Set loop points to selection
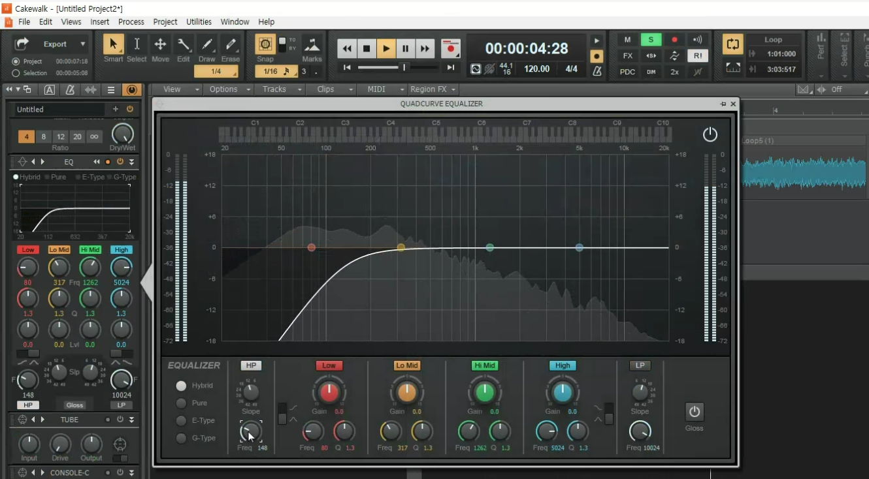Screen dimensions: 869x479 click(732, 67)
